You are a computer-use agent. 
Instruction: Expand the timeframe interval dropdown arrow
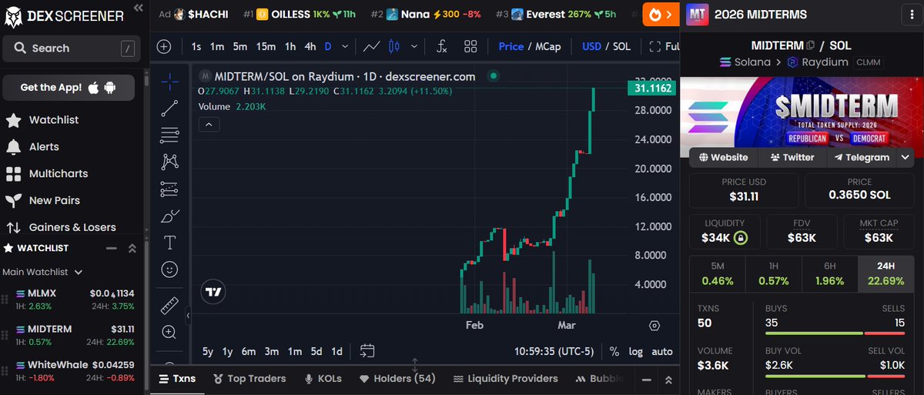[x=344, y=46]
